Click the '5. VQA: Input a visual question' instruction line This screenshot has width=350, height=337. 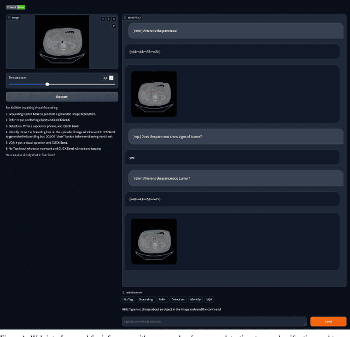[x=37, y=142]
